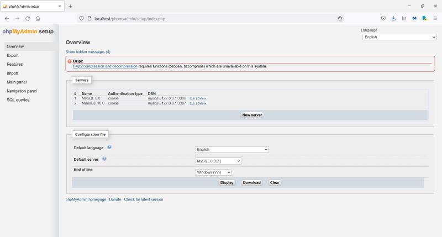
Task: Click Show hidden messages (4) link
Action: (88, 52)
